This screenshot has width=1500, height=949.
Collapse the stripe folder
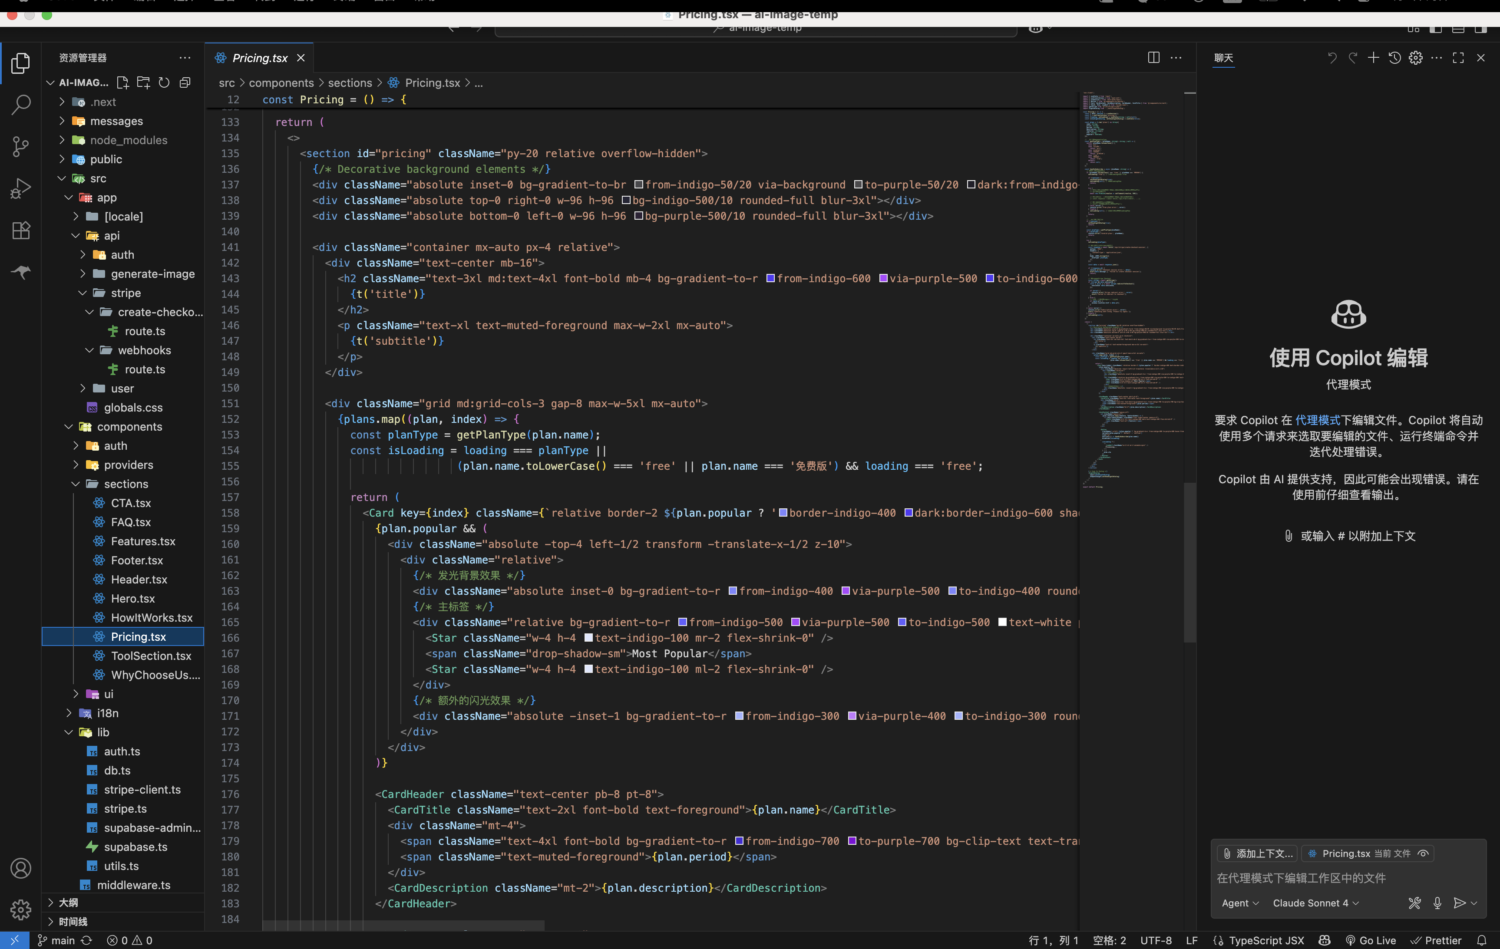pos(82,293)
